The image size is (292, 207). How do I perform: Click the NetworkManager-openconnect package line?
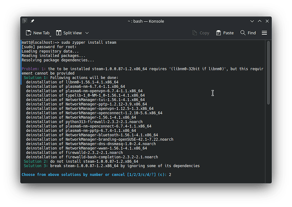point(94,113)
